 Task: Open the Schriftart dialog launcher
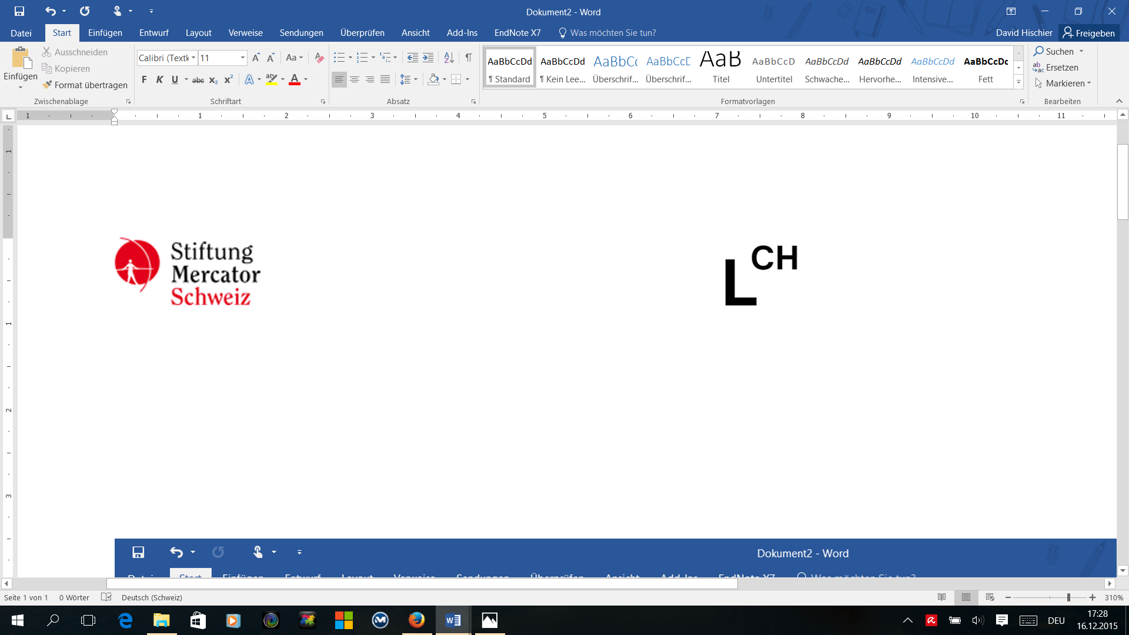pyautogui.click(x=323, y=102)
